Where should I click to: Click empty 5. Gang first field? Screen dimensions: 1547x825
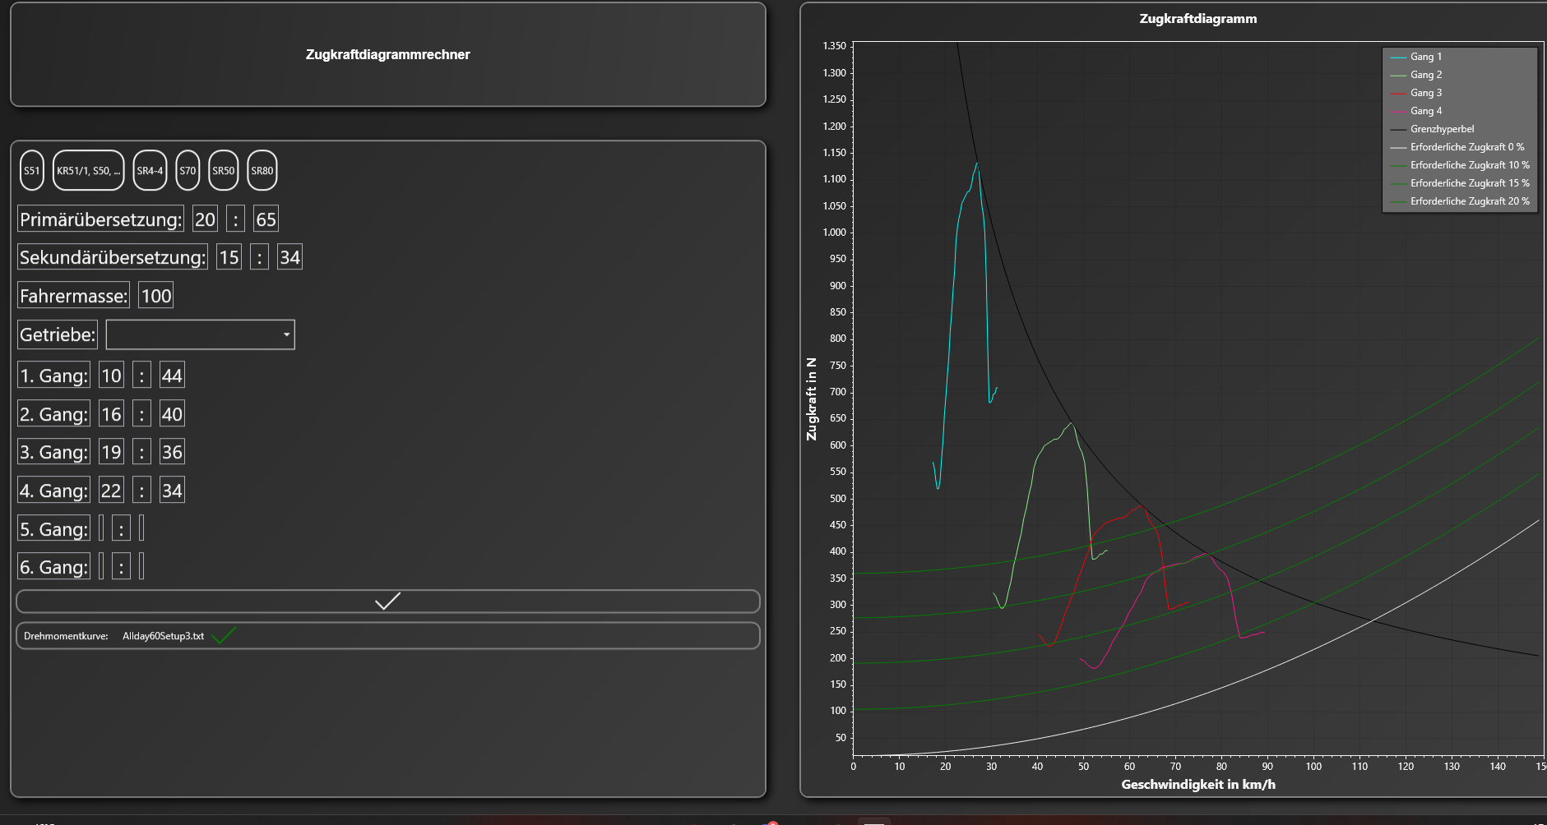coord(101,528)
